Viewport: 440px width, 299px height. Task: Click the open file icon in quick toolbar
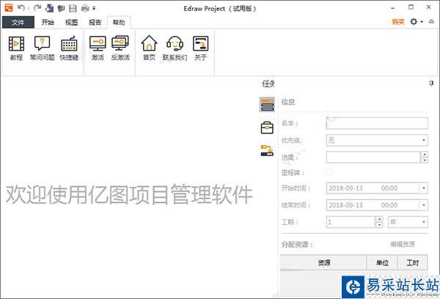[61, 8]
